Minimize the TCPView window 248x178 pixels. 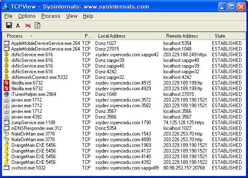[222, 6]
